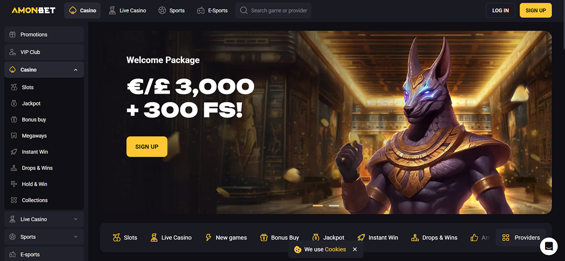Image resolution: width=565 pixels, height=261 pixels.
Task: Expand the Sports sidebar section
Action: (x=76, y=237)
